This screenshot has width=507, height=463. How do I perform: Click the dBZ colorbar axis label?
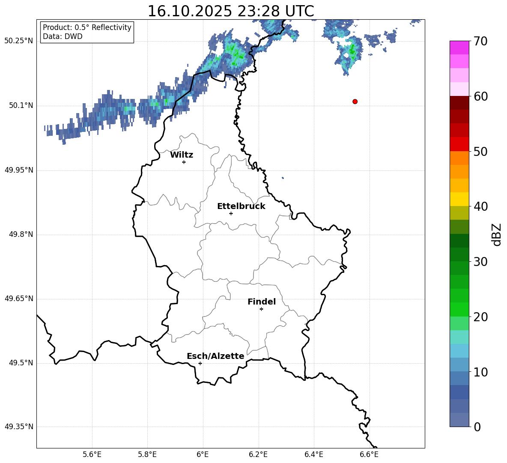coord(497,234)
